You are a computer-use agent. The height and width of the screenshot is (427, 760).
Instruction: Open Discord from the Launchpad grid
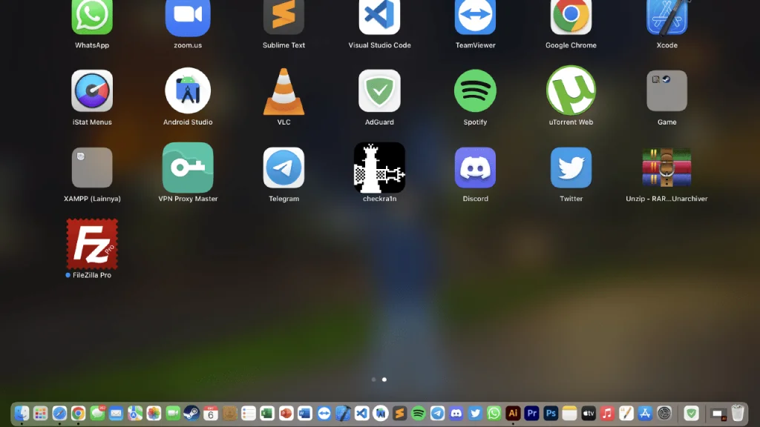click(x=475, y=168)
